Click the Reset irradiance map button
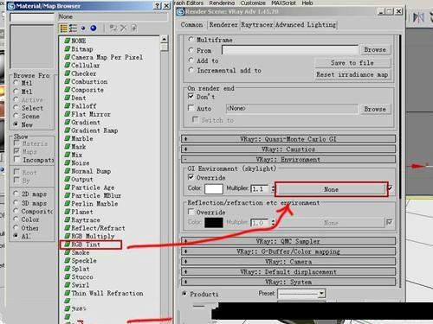Viewport: 433px width, 324px height. pyautogui.click(x=352, y=74)
